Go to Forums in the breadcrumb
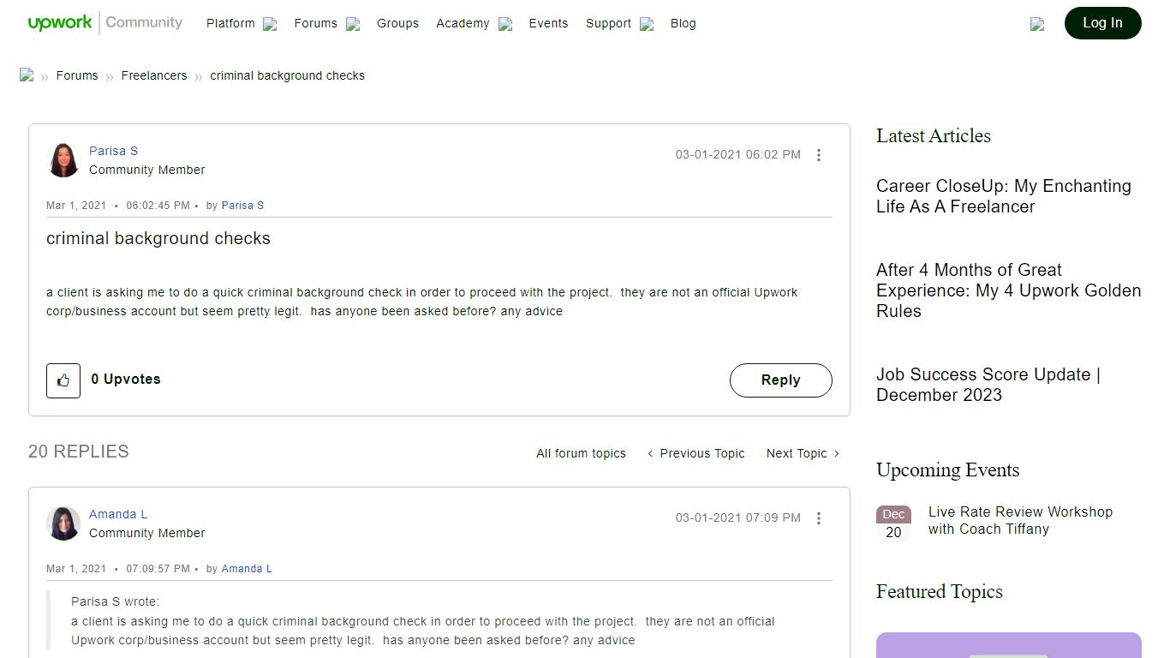 tap(77, 75)
